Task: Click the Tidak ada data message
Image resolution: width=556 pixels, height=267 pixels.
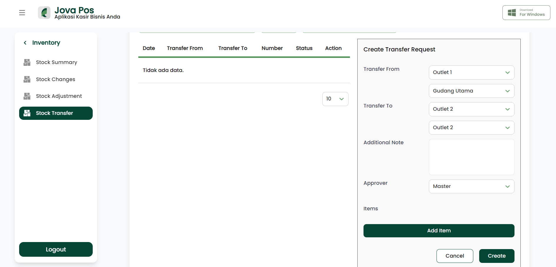Action: point(163,70)
